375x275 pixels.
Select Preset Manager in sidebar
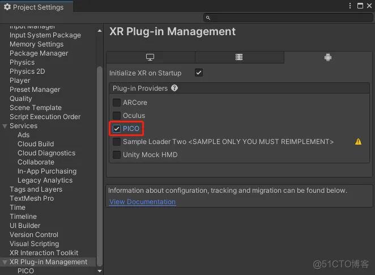click(x=35, y=90)
